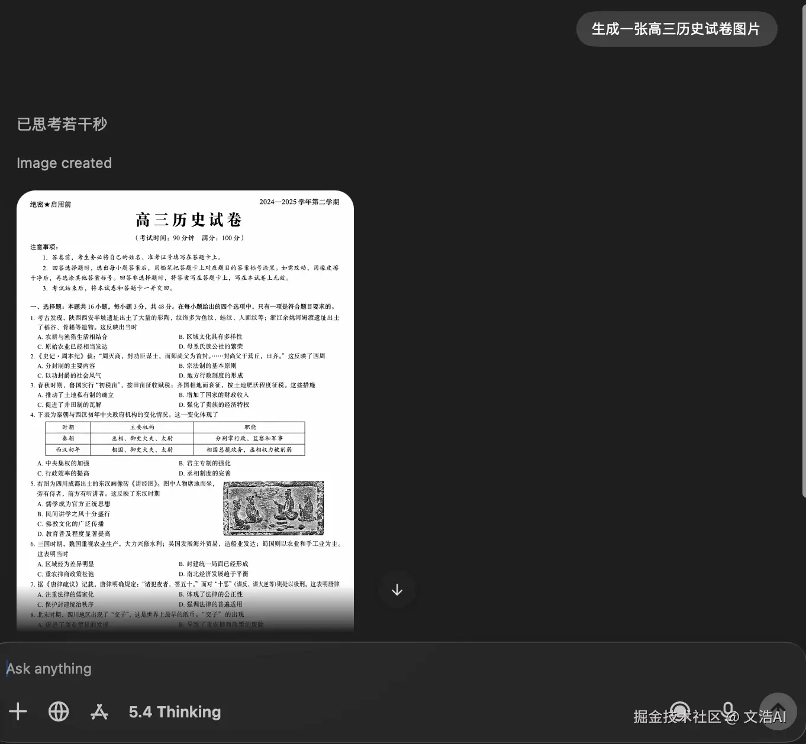
Task: Click the scroll-to-bottom arrow
Action: (x=396, y=589)
